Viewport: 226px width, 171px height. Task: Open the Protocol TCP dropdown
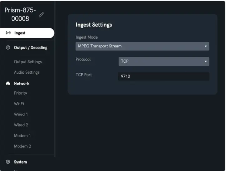[163, 61]
